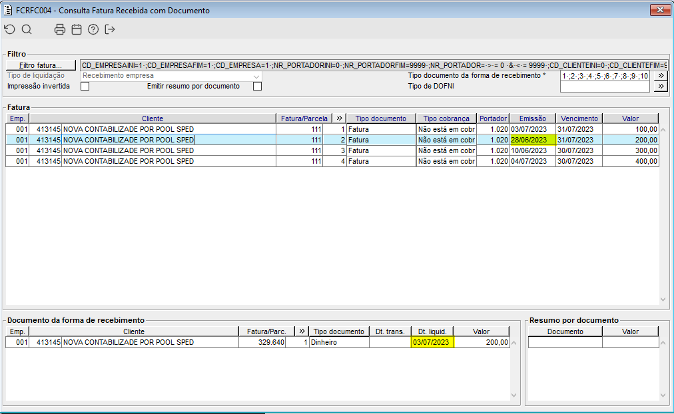
Task: Click highlighted Dt. liquid. 03/07/2023 cell
Action: [x=432, y=342]
